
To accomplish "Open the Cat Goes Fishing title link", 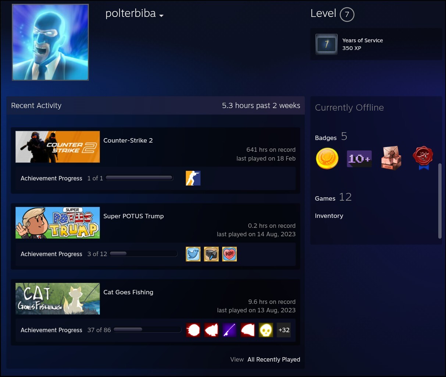I will 128,292.
